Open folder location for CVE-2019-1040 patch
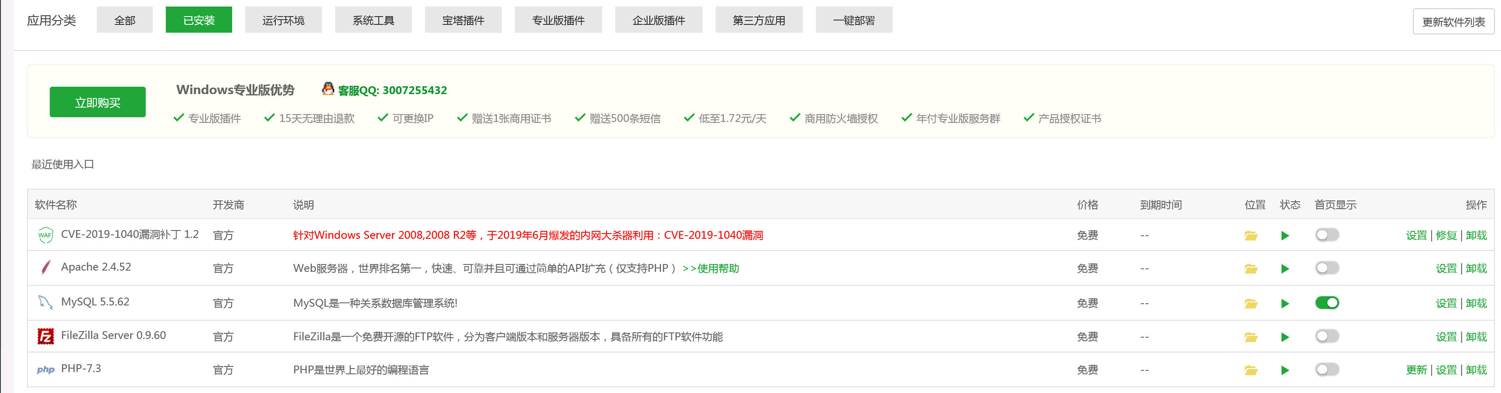The image size is (1501, 393). click(1251, 236)
